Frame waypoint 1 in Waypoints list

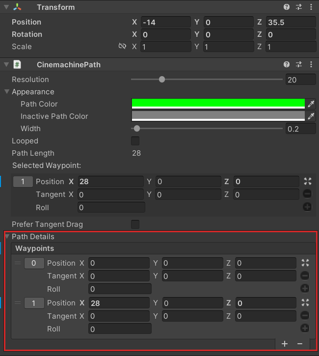pos(305,302)
